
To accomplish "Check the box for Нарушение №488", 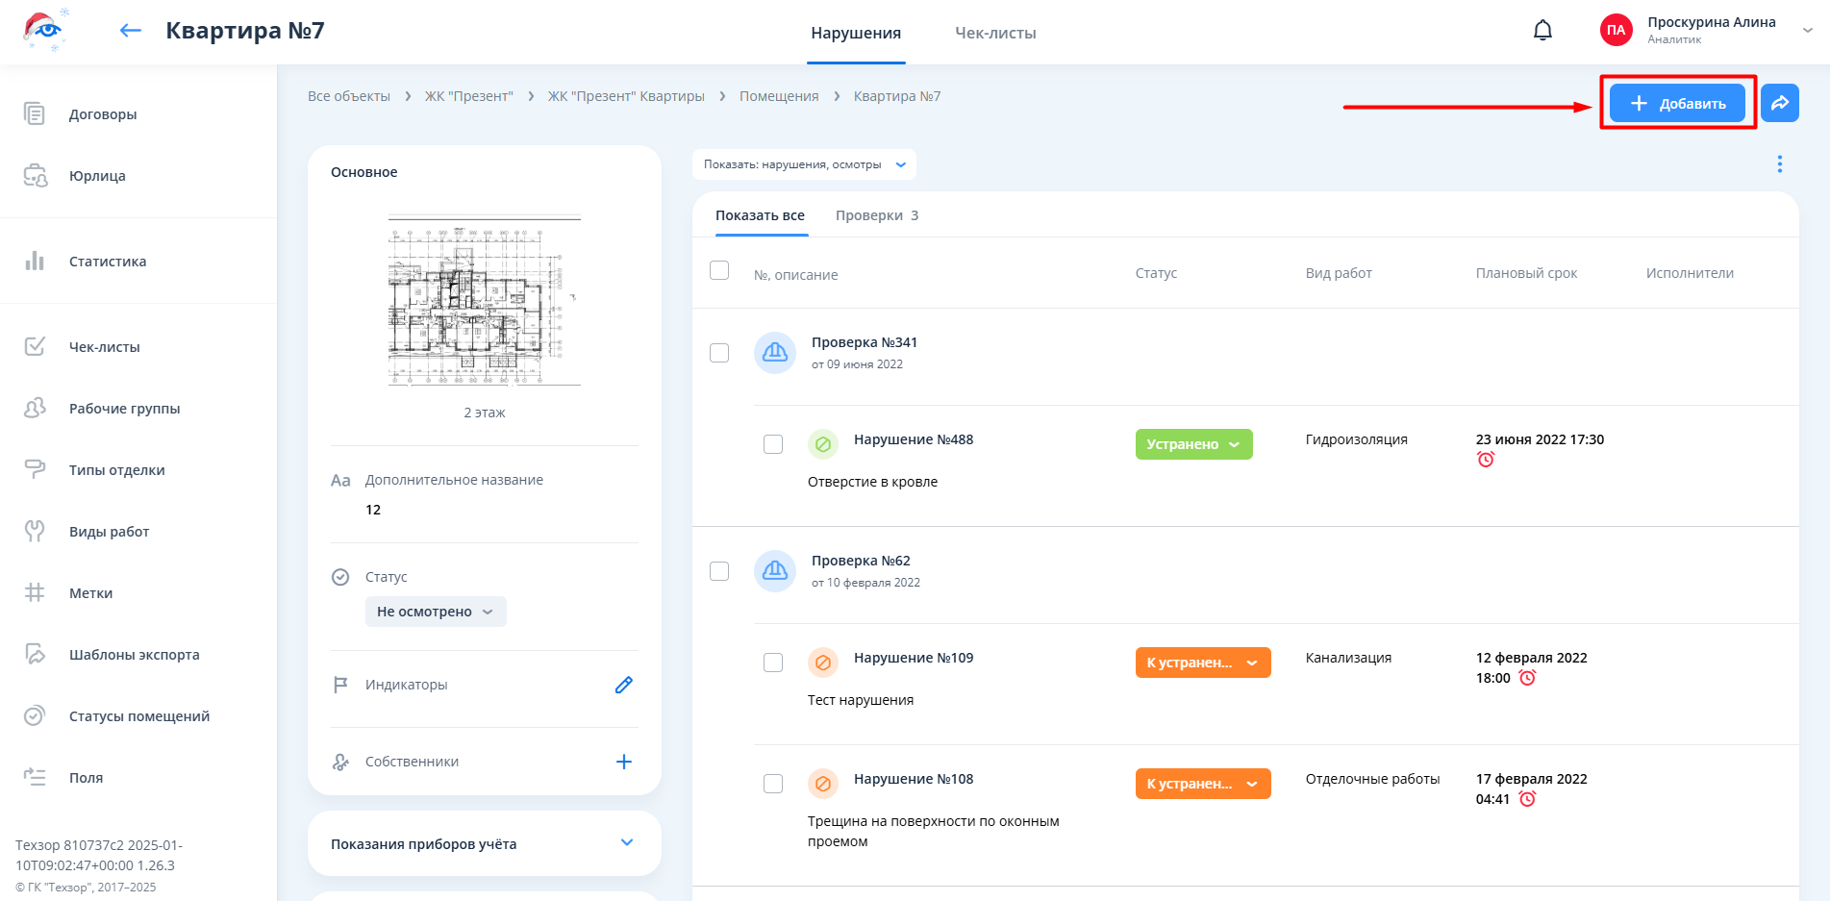I will point(773,444).
